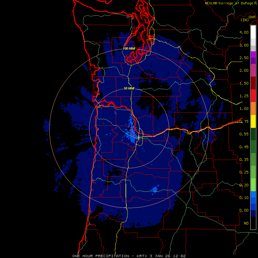This screenshot has height=258, width=258.
Task: Click the 0.10 legend value
Action: tap(244, 198)
